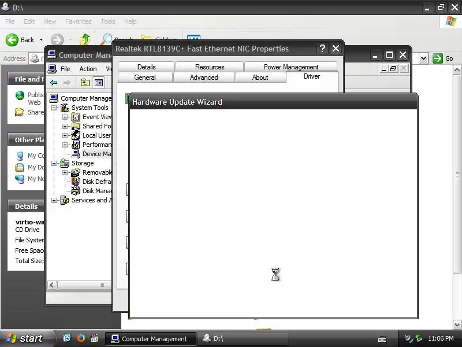
Task: Open the Explorer Tools menu
Action: [x=108, y=21]
